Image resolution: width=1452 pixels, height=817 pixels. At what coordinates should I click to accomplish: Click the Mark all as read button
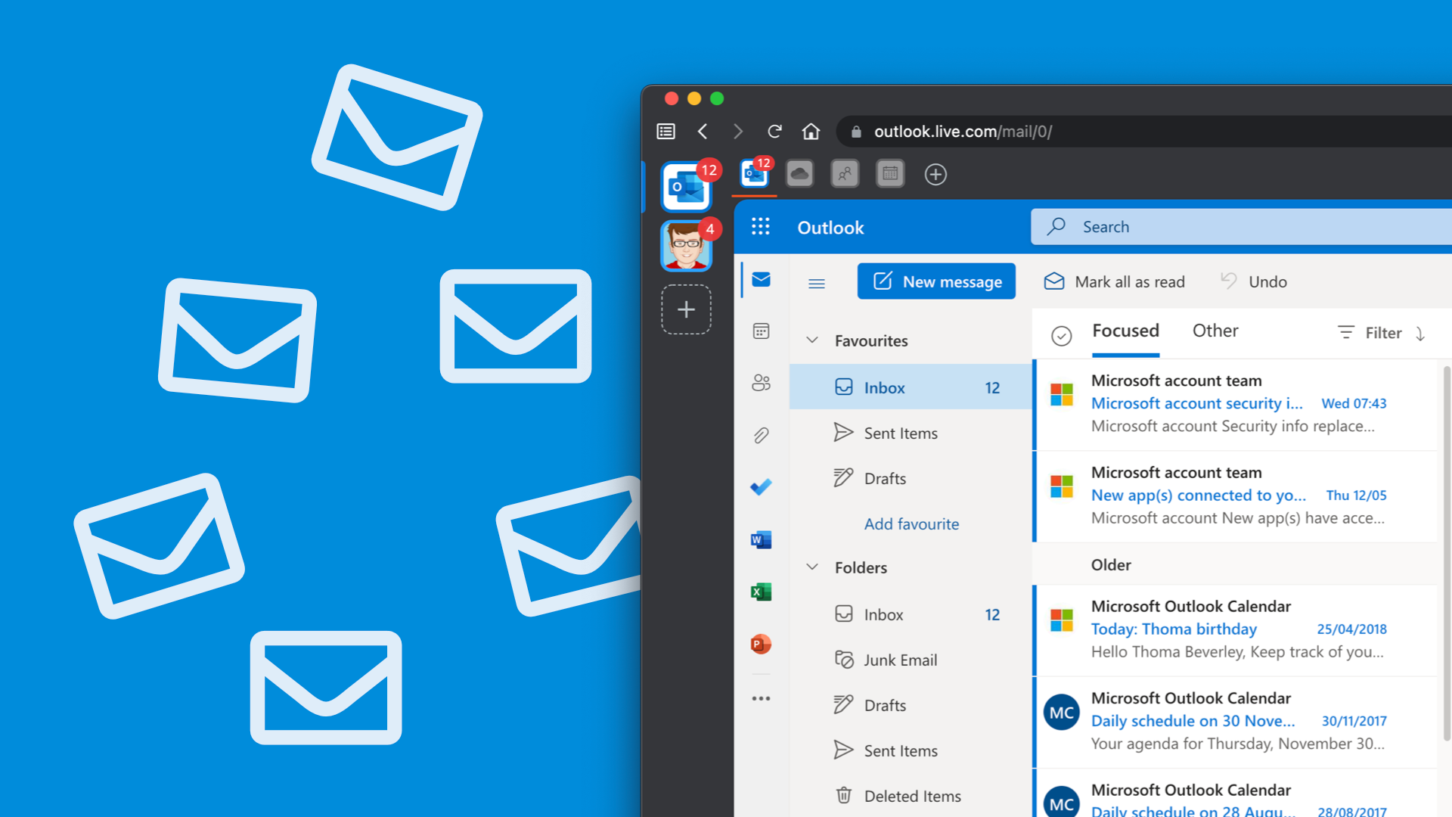pyautogui.click(x=1115, y=282)
